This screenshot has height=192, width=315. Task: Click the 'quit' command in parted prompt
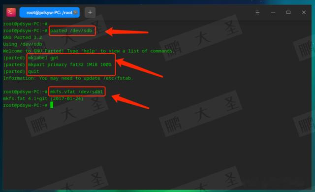pyautogui.click(x=33, y=71)
